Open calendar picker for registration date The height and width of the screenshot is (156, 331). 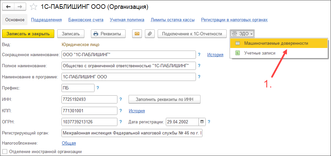coord(202,122)
